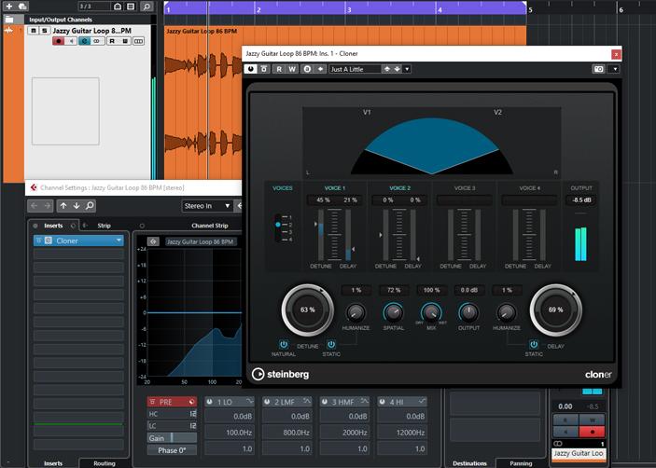
Task: Enable record on Jazzy Guitar Loop track
Action: (59, 41)
